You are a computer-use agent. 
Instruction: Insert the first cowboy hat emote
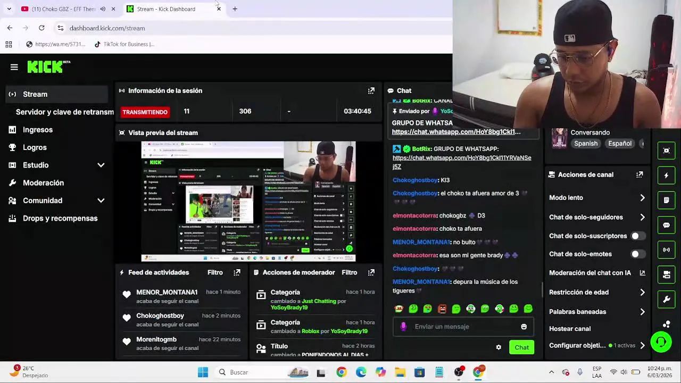coord(399,309)
